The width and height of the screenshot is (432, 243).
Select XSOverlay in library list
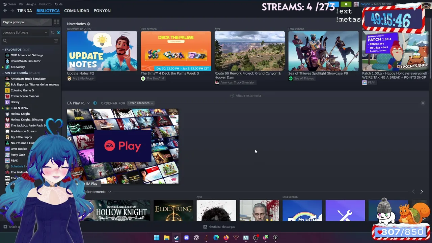click(18, 67)
